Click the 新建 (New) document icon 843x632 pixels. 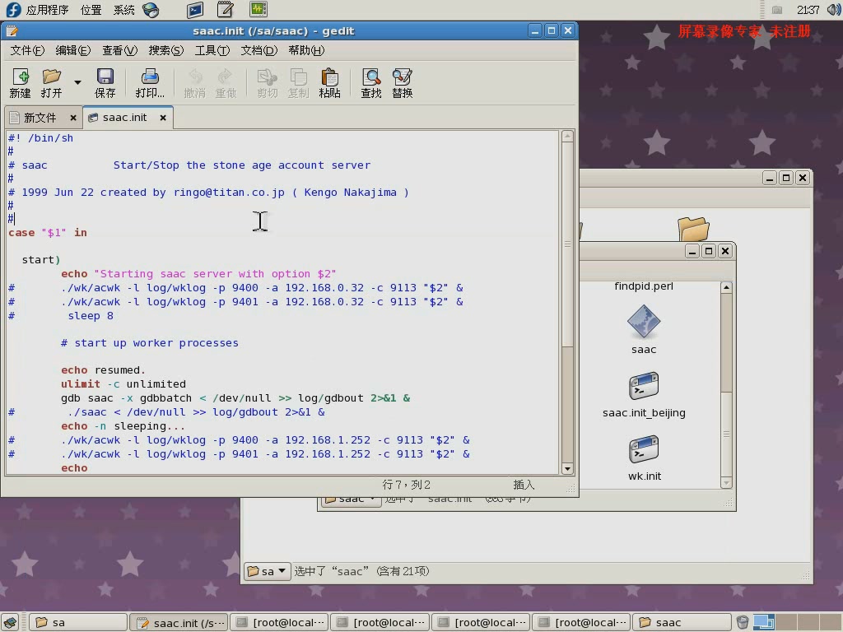21,83
